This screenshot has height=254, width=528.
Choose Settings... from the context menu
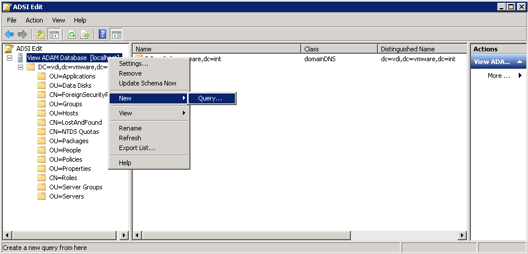pyautogui.click(x=149, y=63)
